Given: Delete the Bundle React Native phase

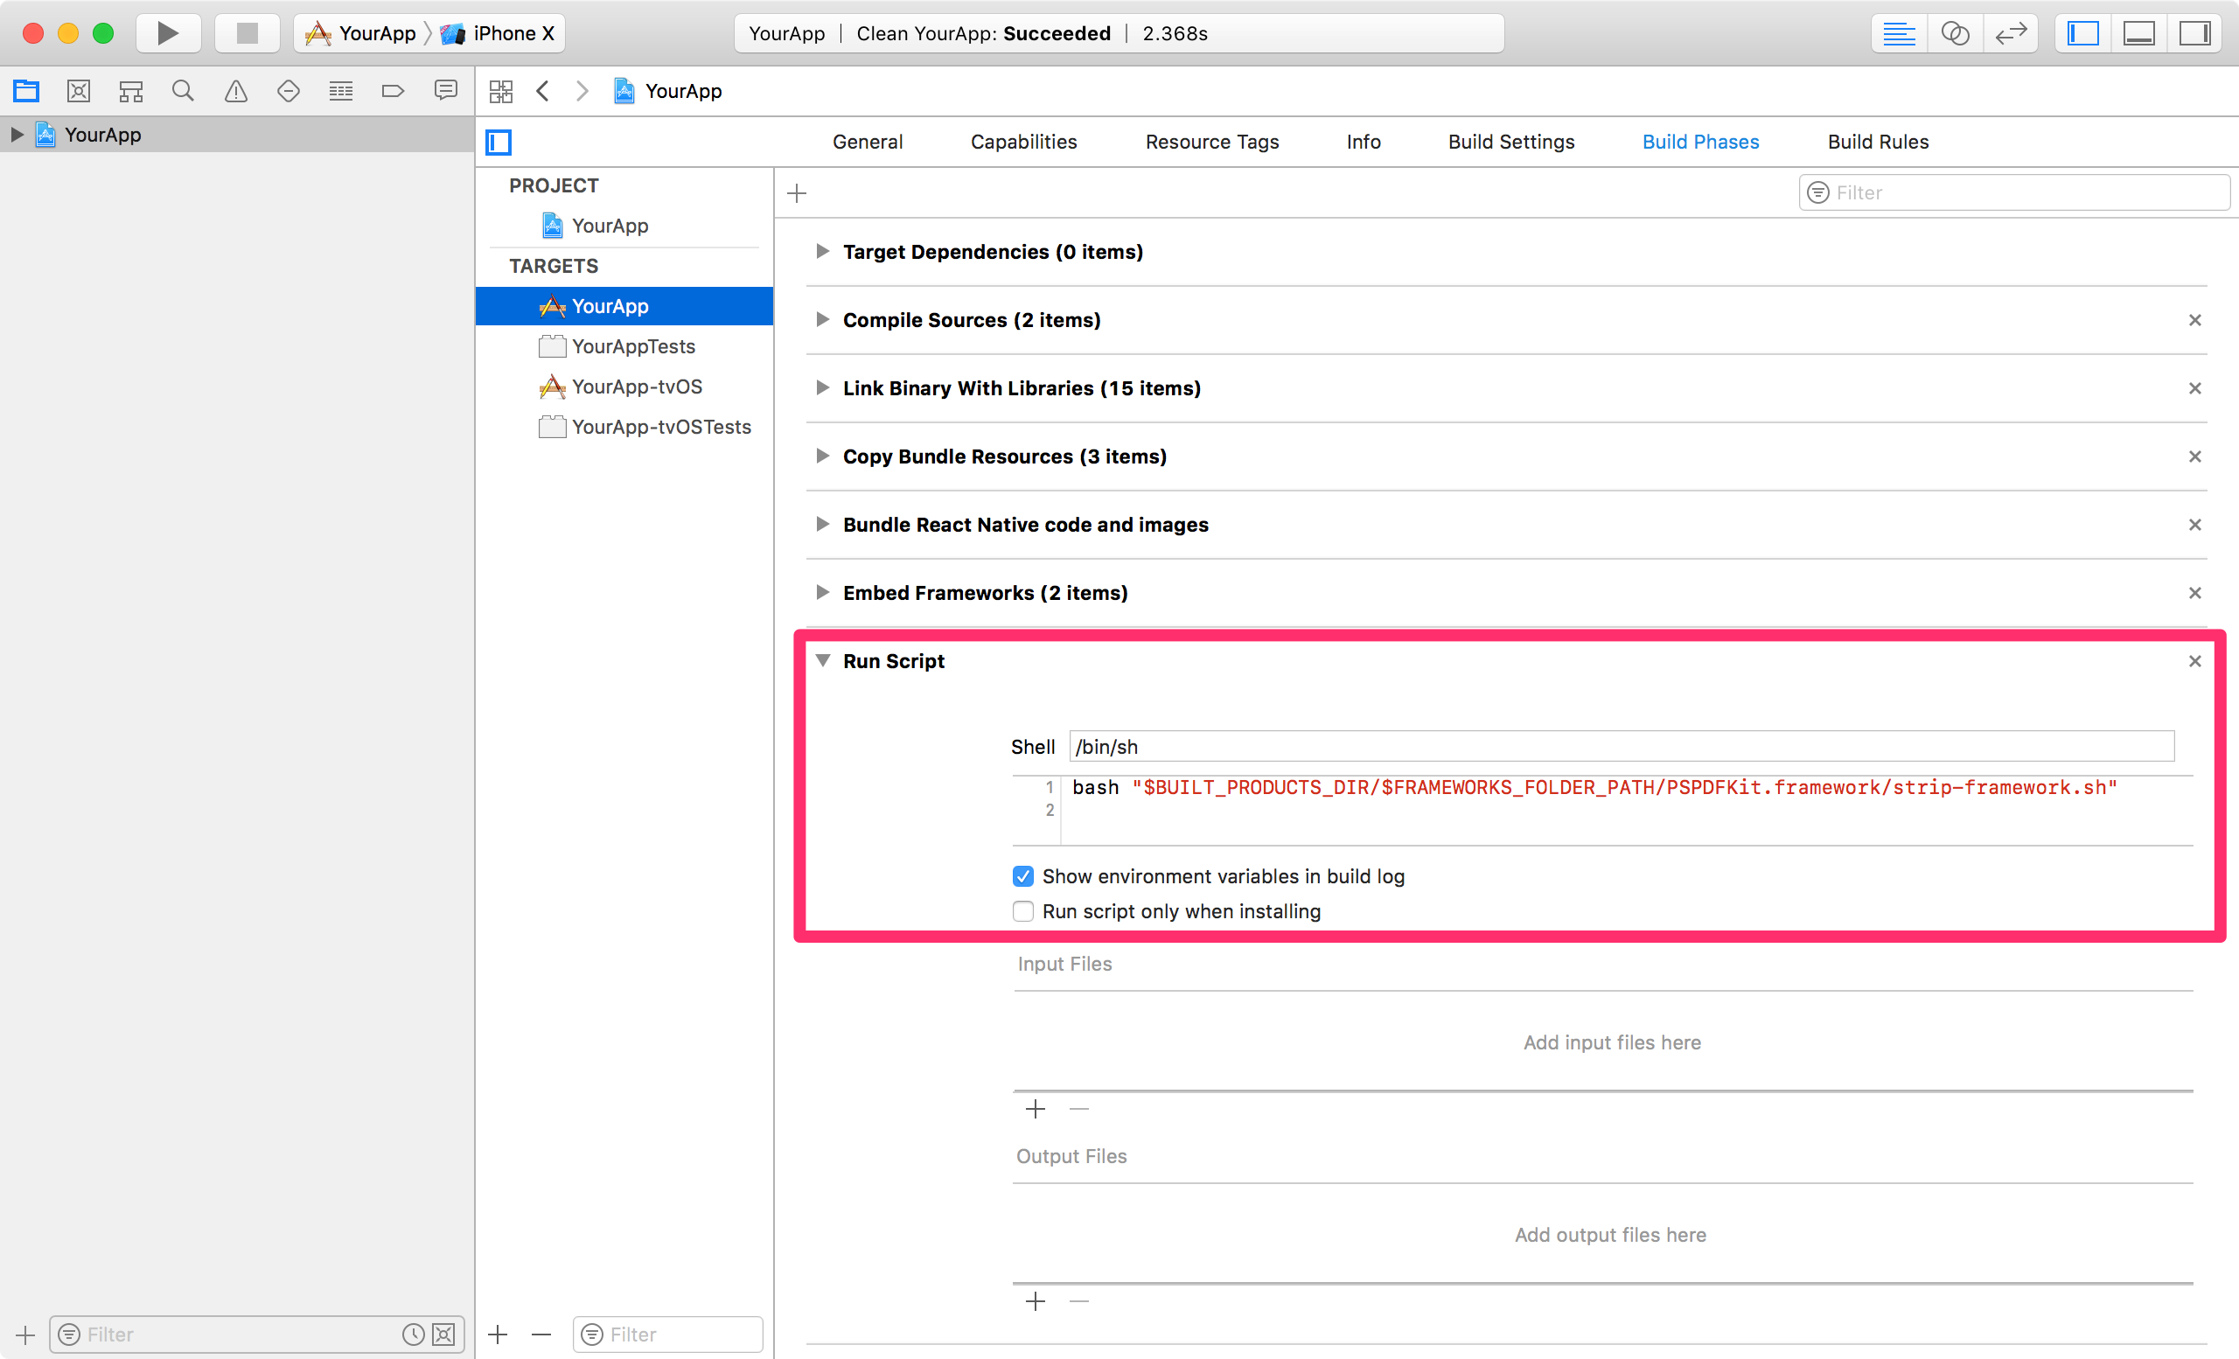Looking at the screenshot, I should point(2194,525).
